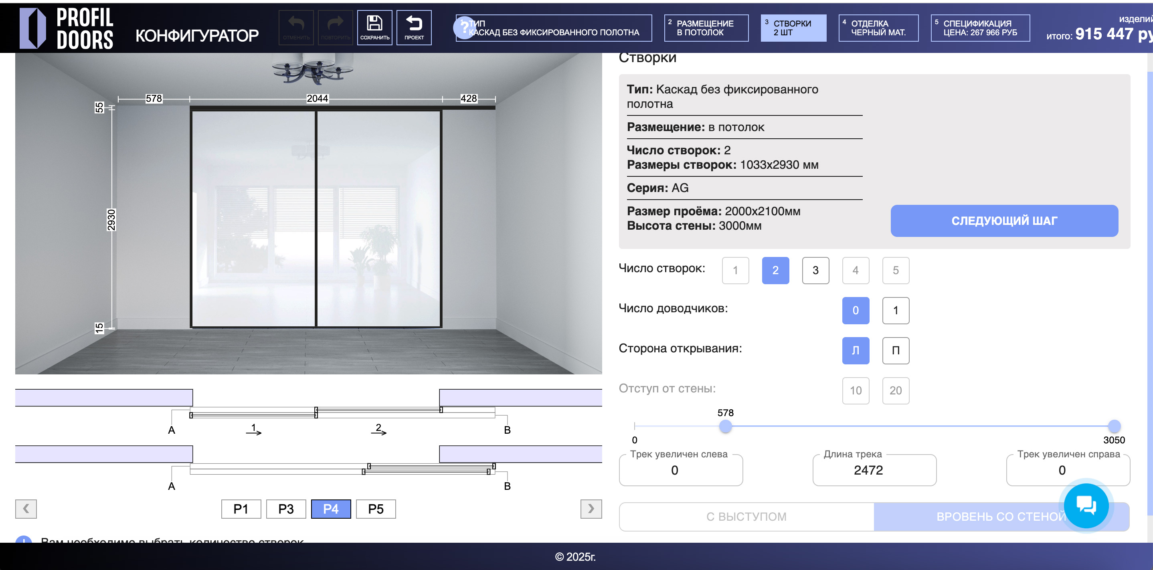This screenshot has width=1153, height=570.
Task: Select the P5 layout variant
Action: tap(376, 509)
